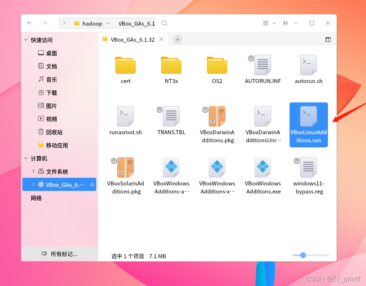Click VBox_GAs_6.1 in the path bar
Image resolution: width=366 pixels, height=286 pixels.
coord(137,23)
